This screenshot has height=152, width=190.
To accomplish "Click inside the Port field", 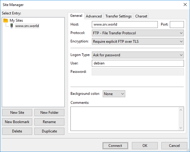I will 177,24.
